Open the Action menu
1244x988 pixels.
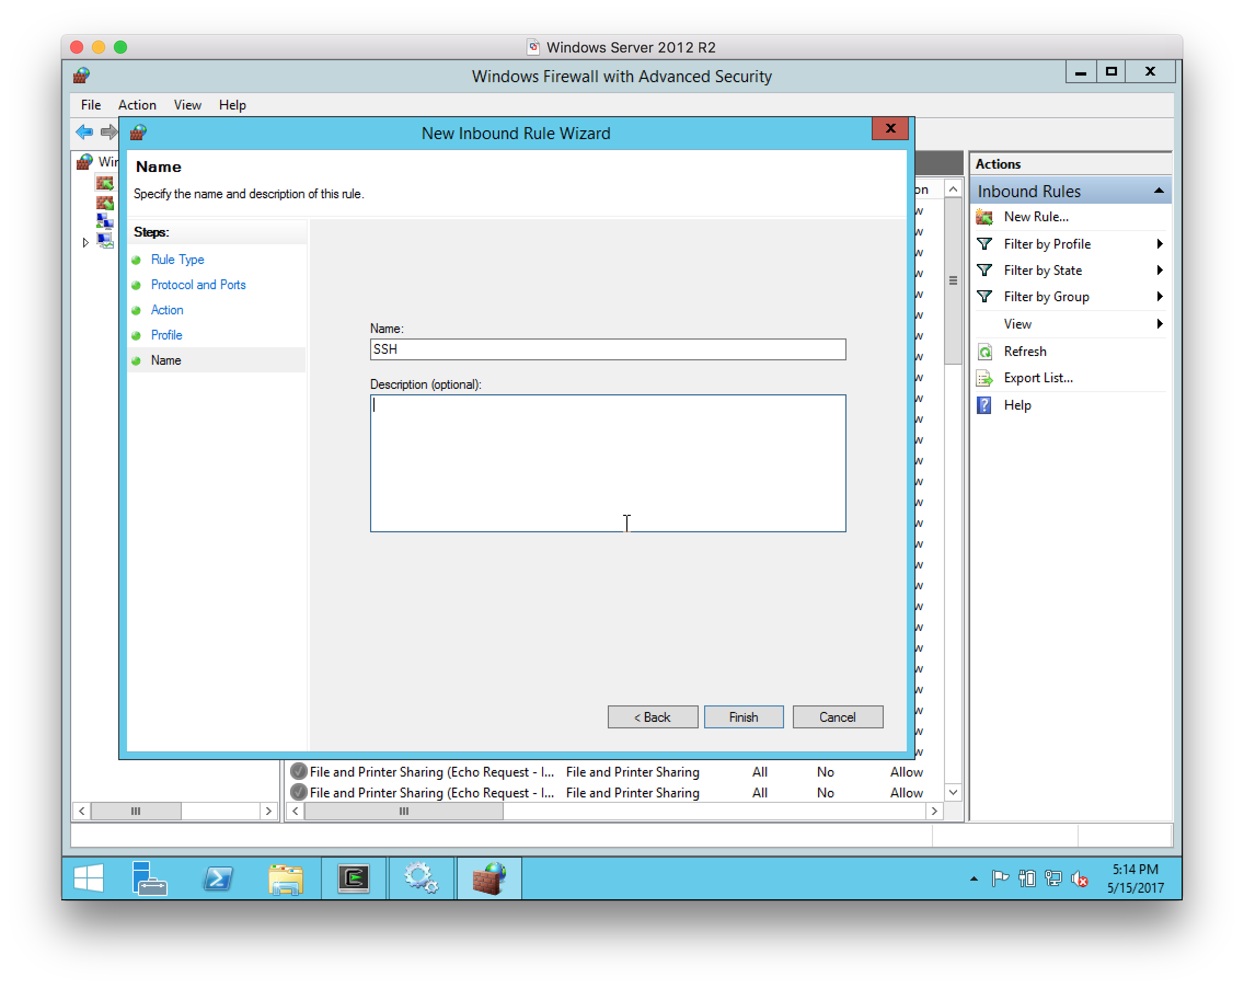137,105
